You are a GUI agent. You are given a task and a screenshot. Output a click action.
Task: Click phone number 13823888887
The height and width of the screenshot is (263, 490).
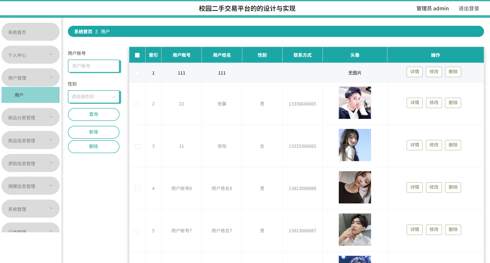pyautogui.click(x=302, y=231)
